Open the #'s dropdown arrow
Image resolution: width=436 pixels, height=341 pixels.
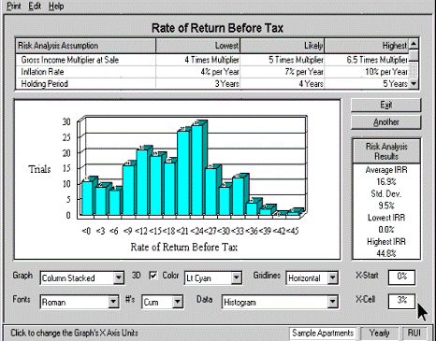pos(178,302)
